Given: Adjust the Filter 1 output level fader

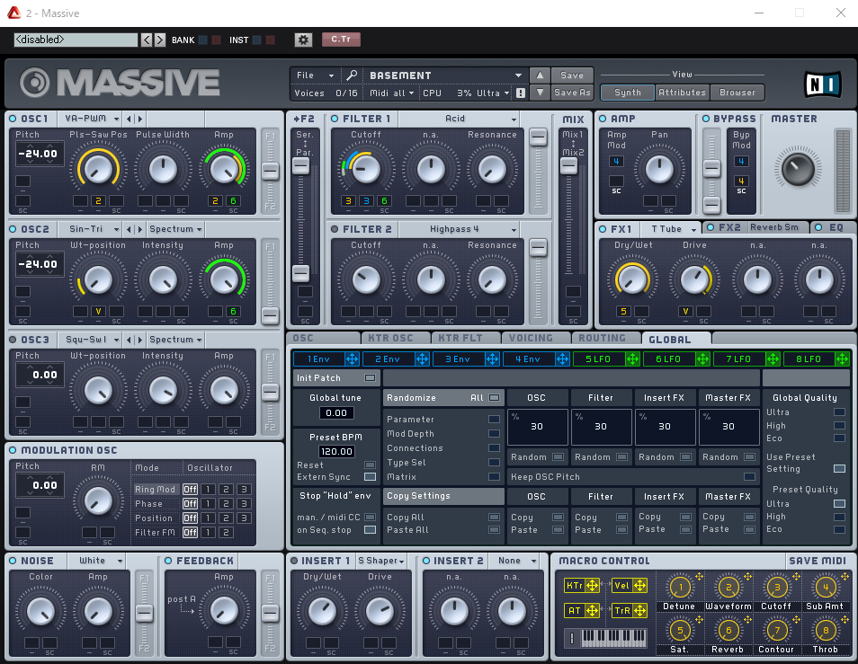Looking at the screenshot, I should [x=538, y=137].
